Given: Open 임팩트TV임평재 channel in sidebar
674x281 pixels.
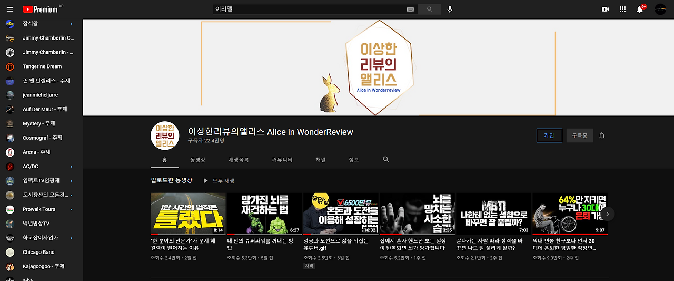Looking at the screenshot, I should tap(40, 180).
